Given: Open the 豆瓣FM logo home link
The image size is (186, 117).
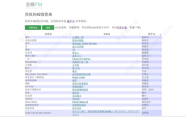Looking at the screenshot, I should pos(34,5).
